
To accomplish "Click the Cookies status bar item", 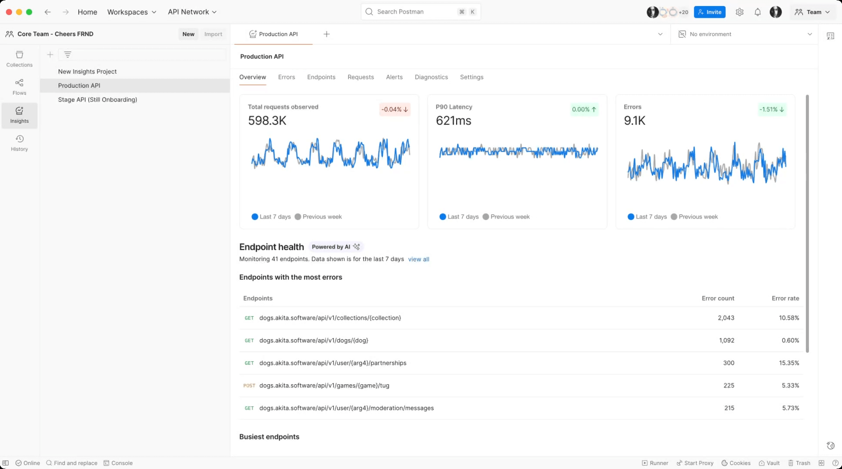I will [736, 463].
